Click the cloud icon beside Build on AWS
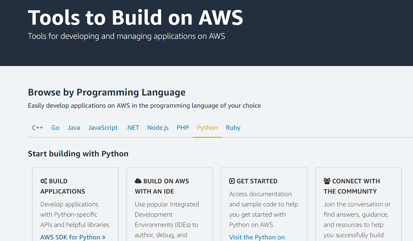413x241 pixels. click(138, 181)
